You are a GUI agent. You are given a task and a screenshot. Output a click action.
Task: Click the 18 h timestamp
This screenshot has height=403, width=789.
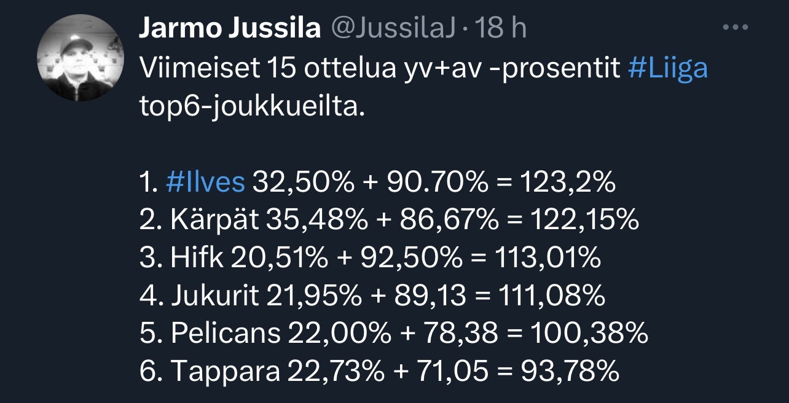coord(501,29)
